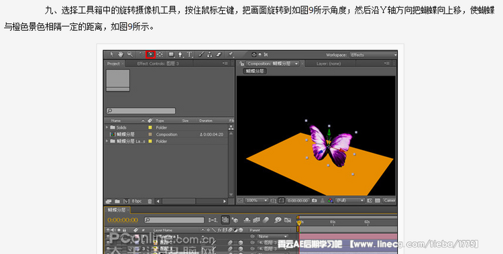Toggle the transparency grid in viewer
Image resolution: width=503 pixels, height=254 pixels.
tap(378, 200)
